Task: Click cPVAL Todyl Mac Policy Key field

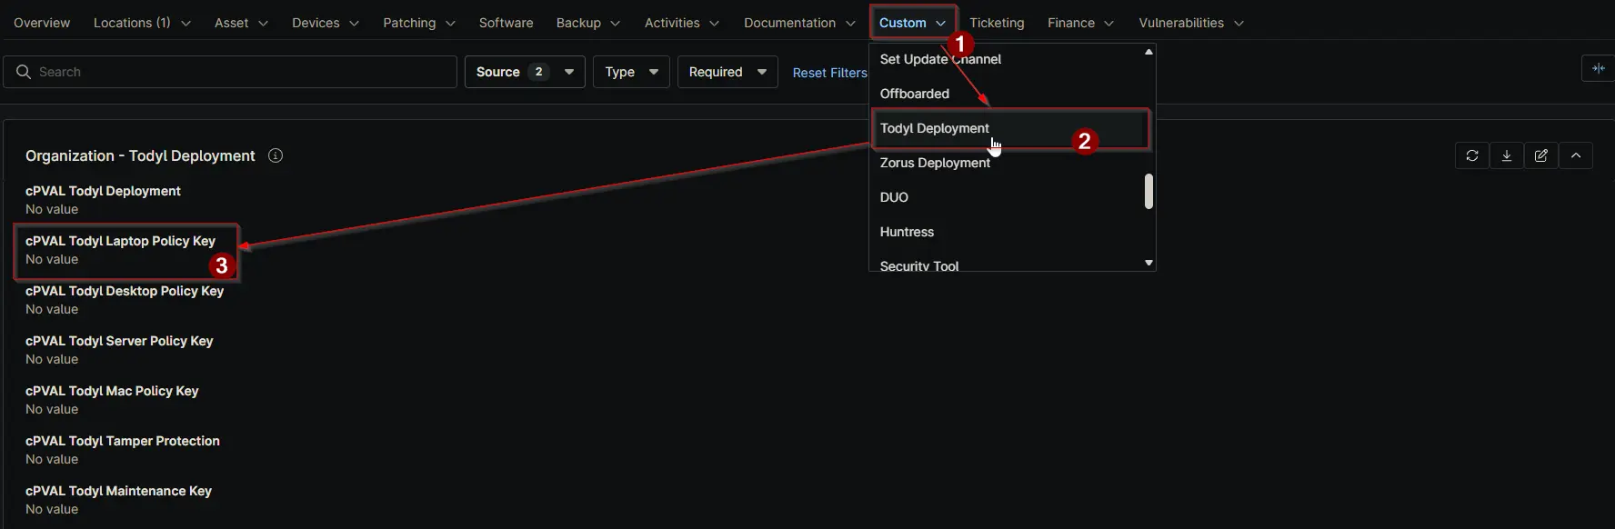Action: pyautogui.click(x=112, y=400)
